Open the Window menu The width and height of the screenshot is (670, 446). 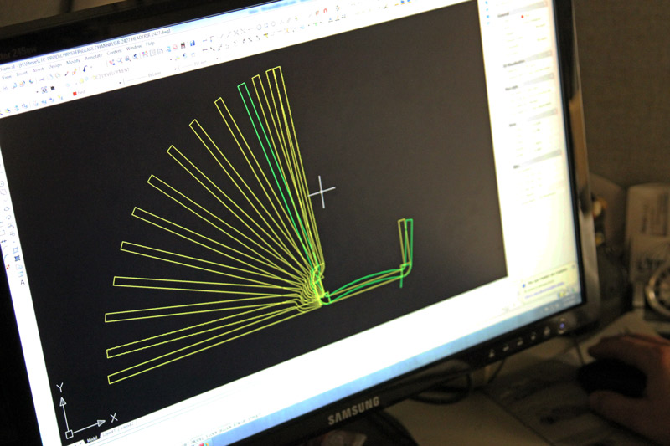click(134, 48)
